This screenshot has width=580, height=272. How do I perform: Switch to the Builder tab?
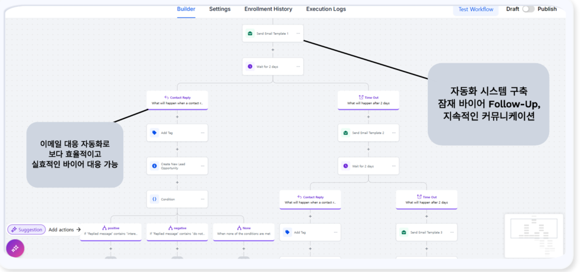tap(186, 9)
